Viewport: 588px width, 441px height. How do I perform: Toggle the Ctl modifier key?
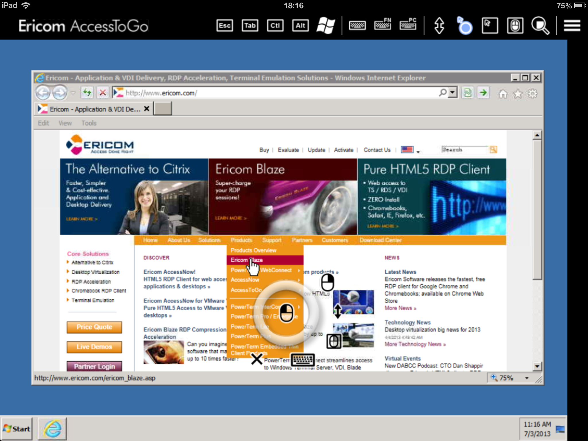pyautogui.click(x=275, y=26)
